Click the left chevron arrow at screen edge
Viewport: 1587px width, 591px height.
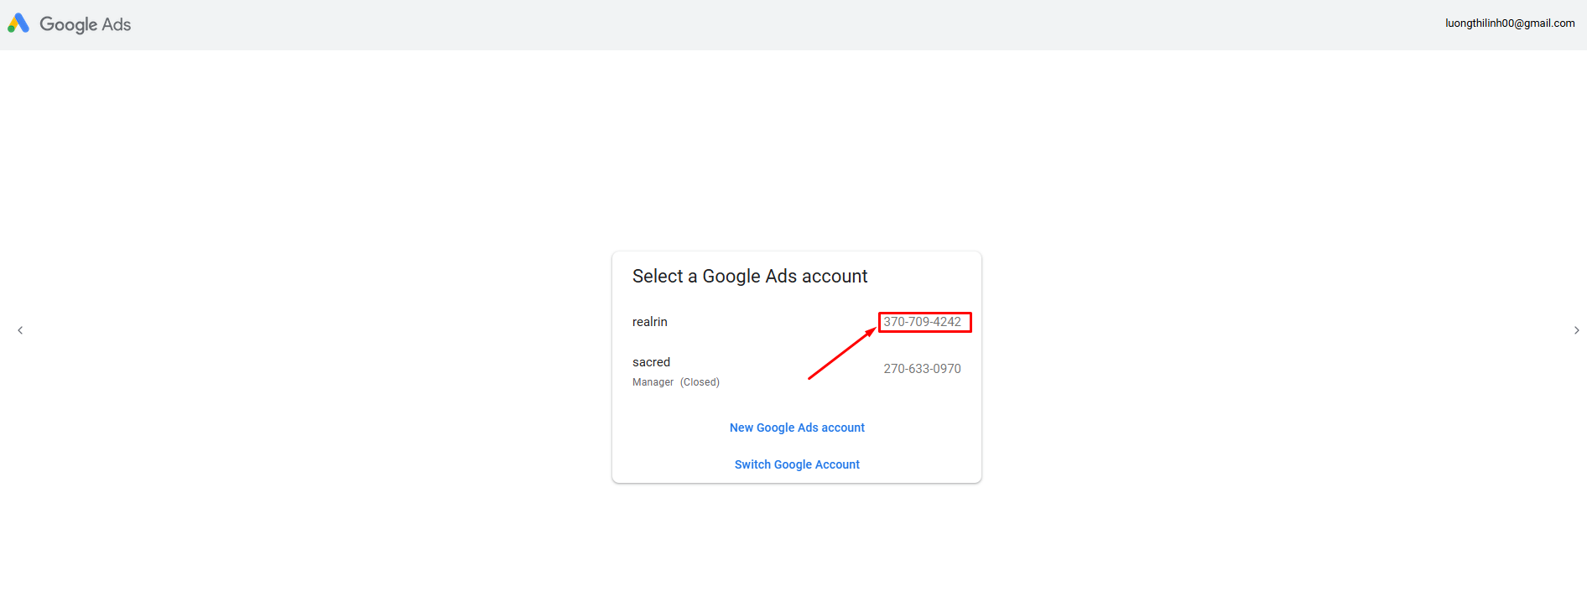coord(20,330)
